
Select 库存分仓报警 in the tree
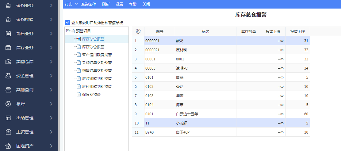click(93, 47)
